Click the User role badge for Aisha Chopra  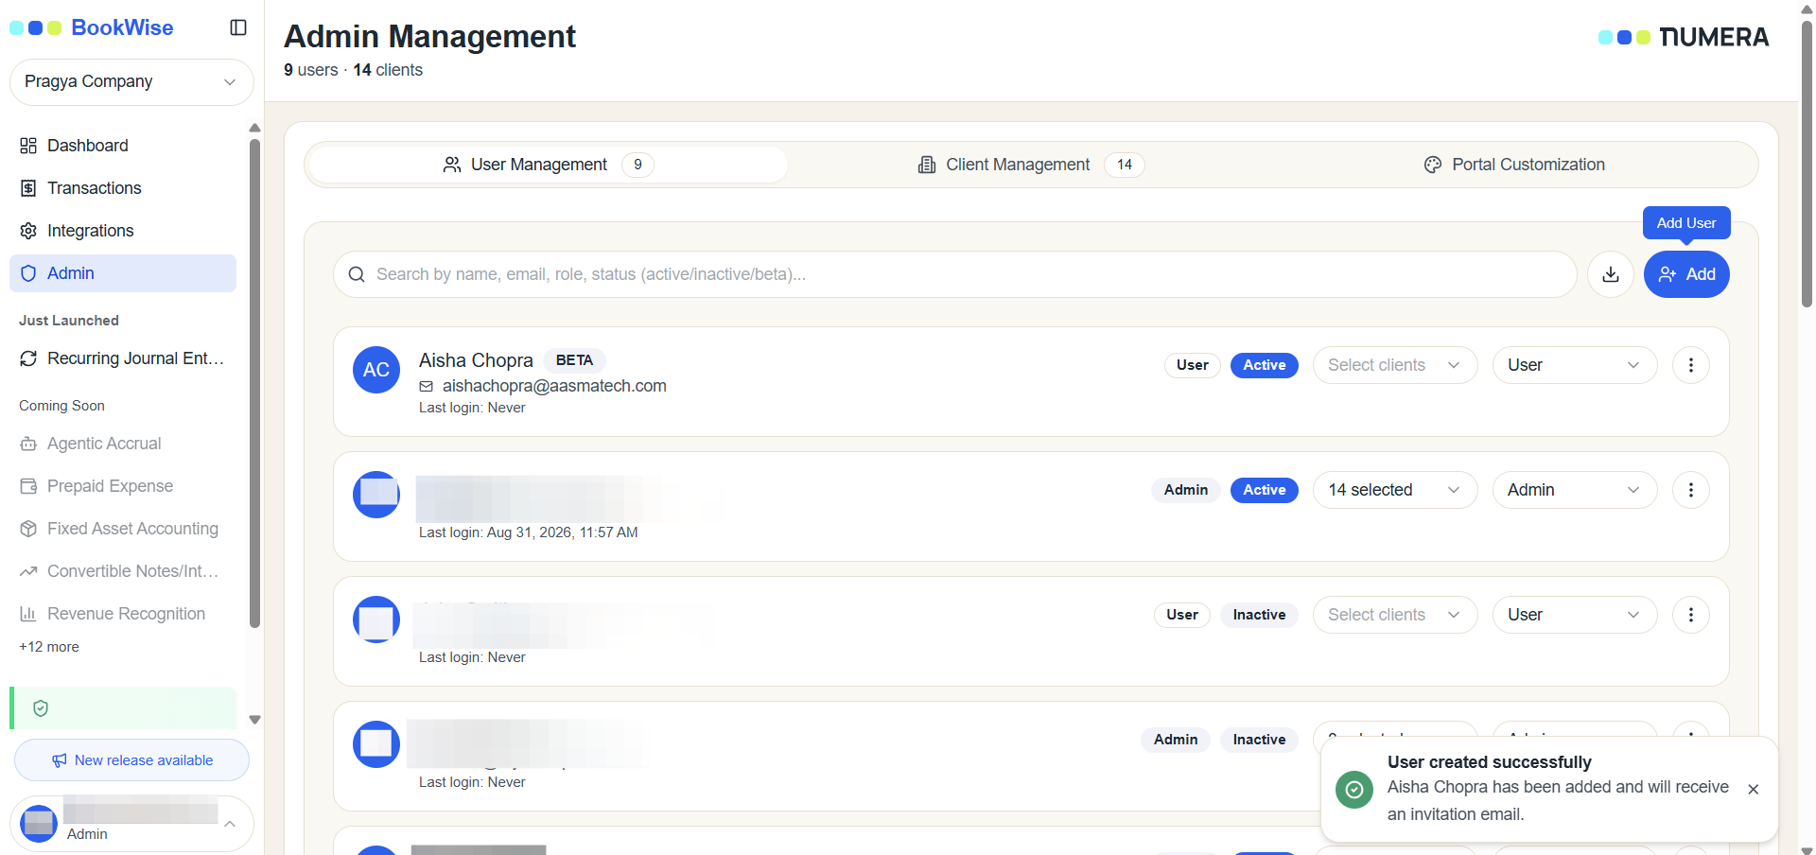coord(1193,365)
